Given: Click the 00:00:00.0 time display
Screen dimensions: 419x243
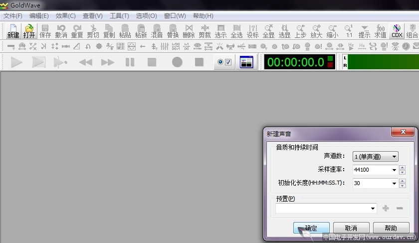Looking at the screenshot, I should pyautogui.click(x=299, y=62).
